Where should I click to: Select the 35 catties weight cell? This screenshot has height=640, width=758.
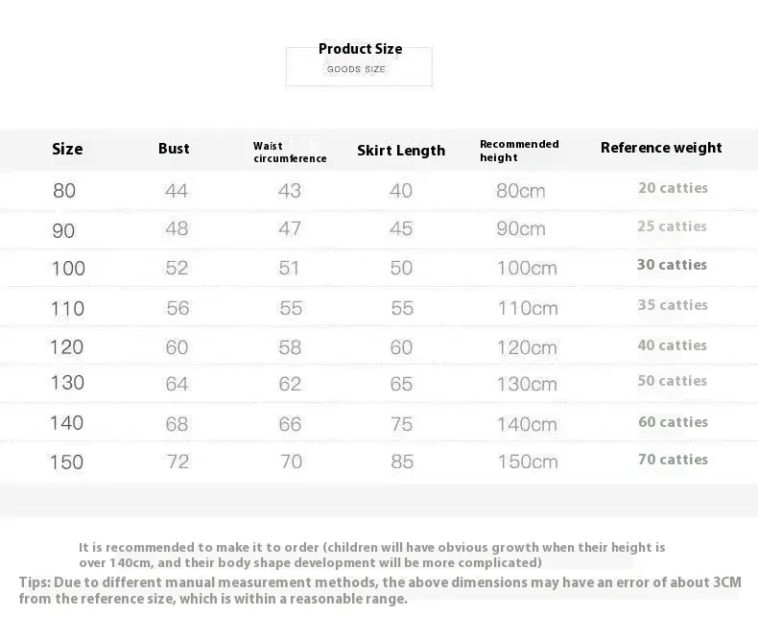673,305
